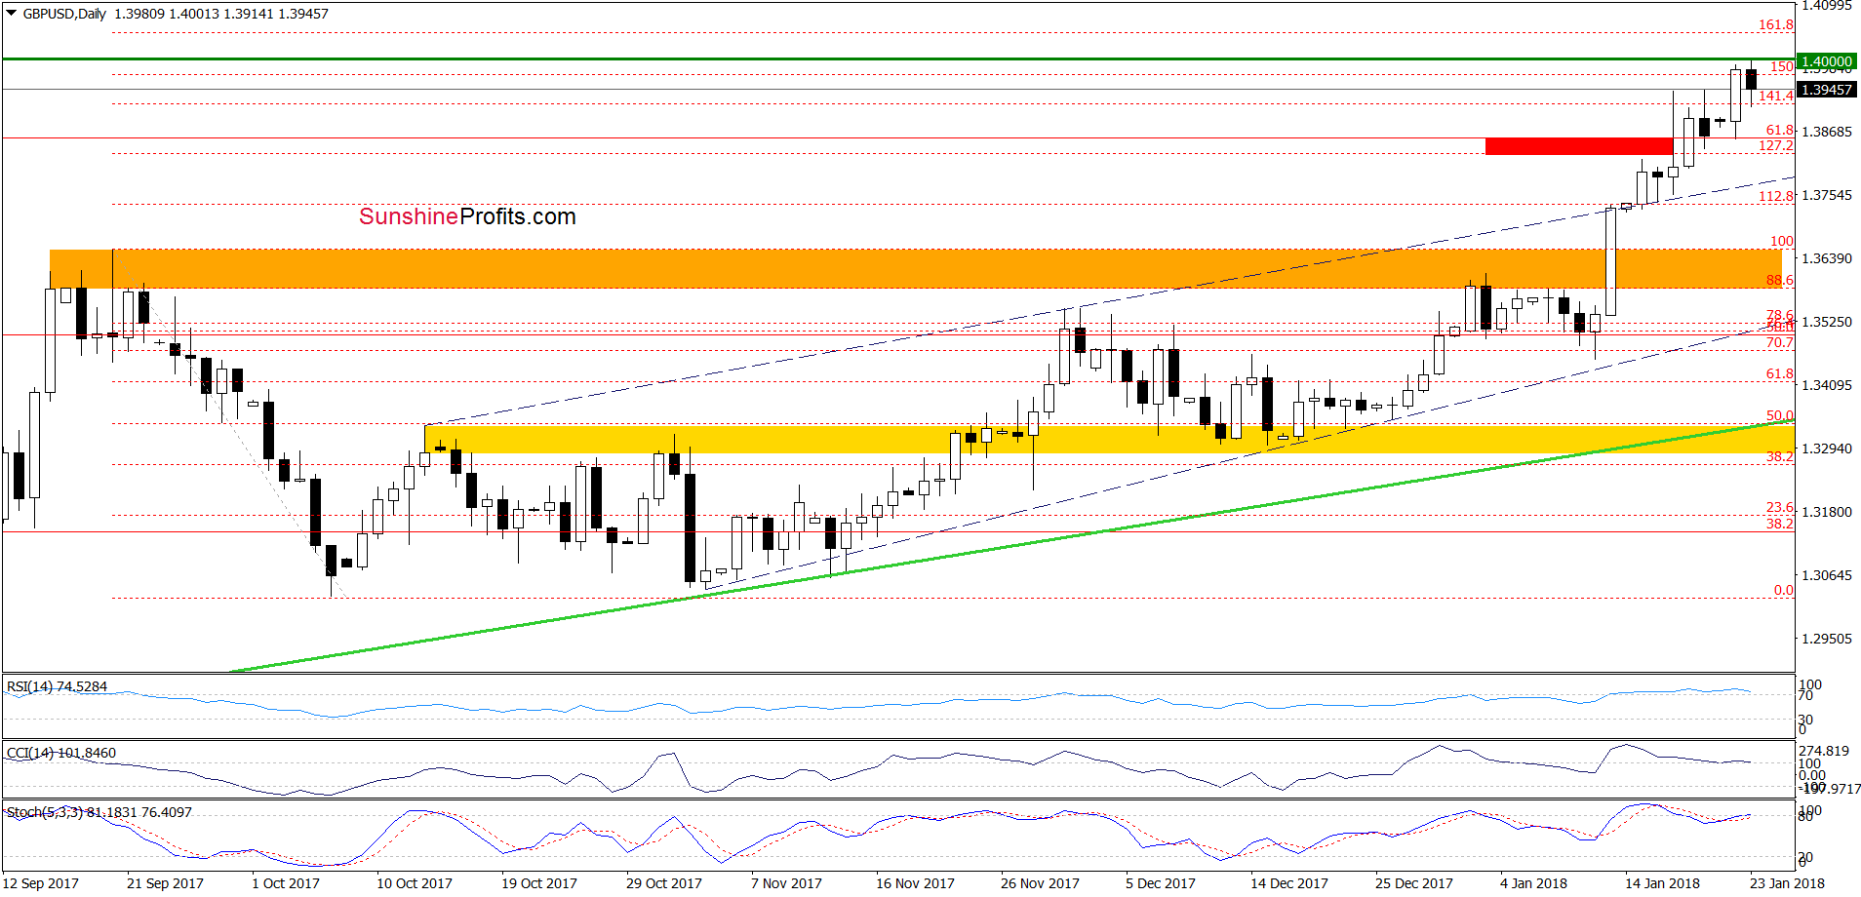Click the 1.30645 price axis label
The height and width of the screenshot is (897, 1861).
point(1826,575)
